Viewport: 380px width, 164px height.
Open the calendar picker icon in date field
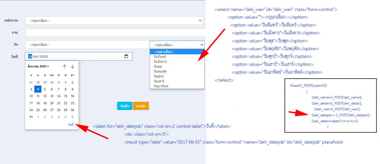click(x=126, y=56)
